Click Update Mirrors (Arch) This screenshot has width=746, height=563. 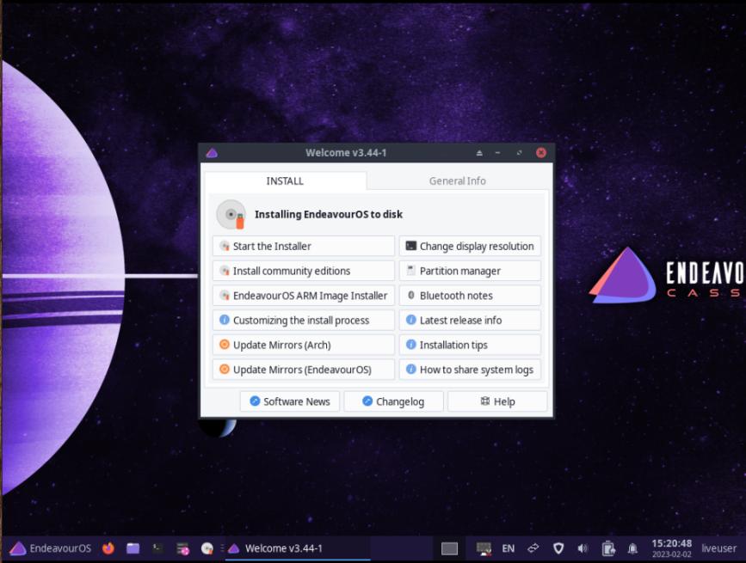pyautogui.click(x=304, y=345)
